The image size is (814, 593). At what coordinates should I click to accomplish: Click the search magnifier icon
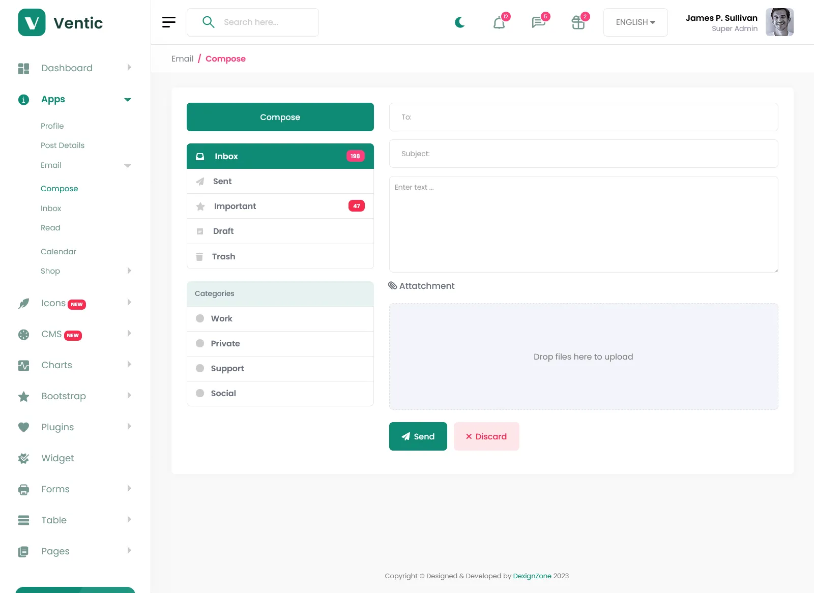[208, 22]
